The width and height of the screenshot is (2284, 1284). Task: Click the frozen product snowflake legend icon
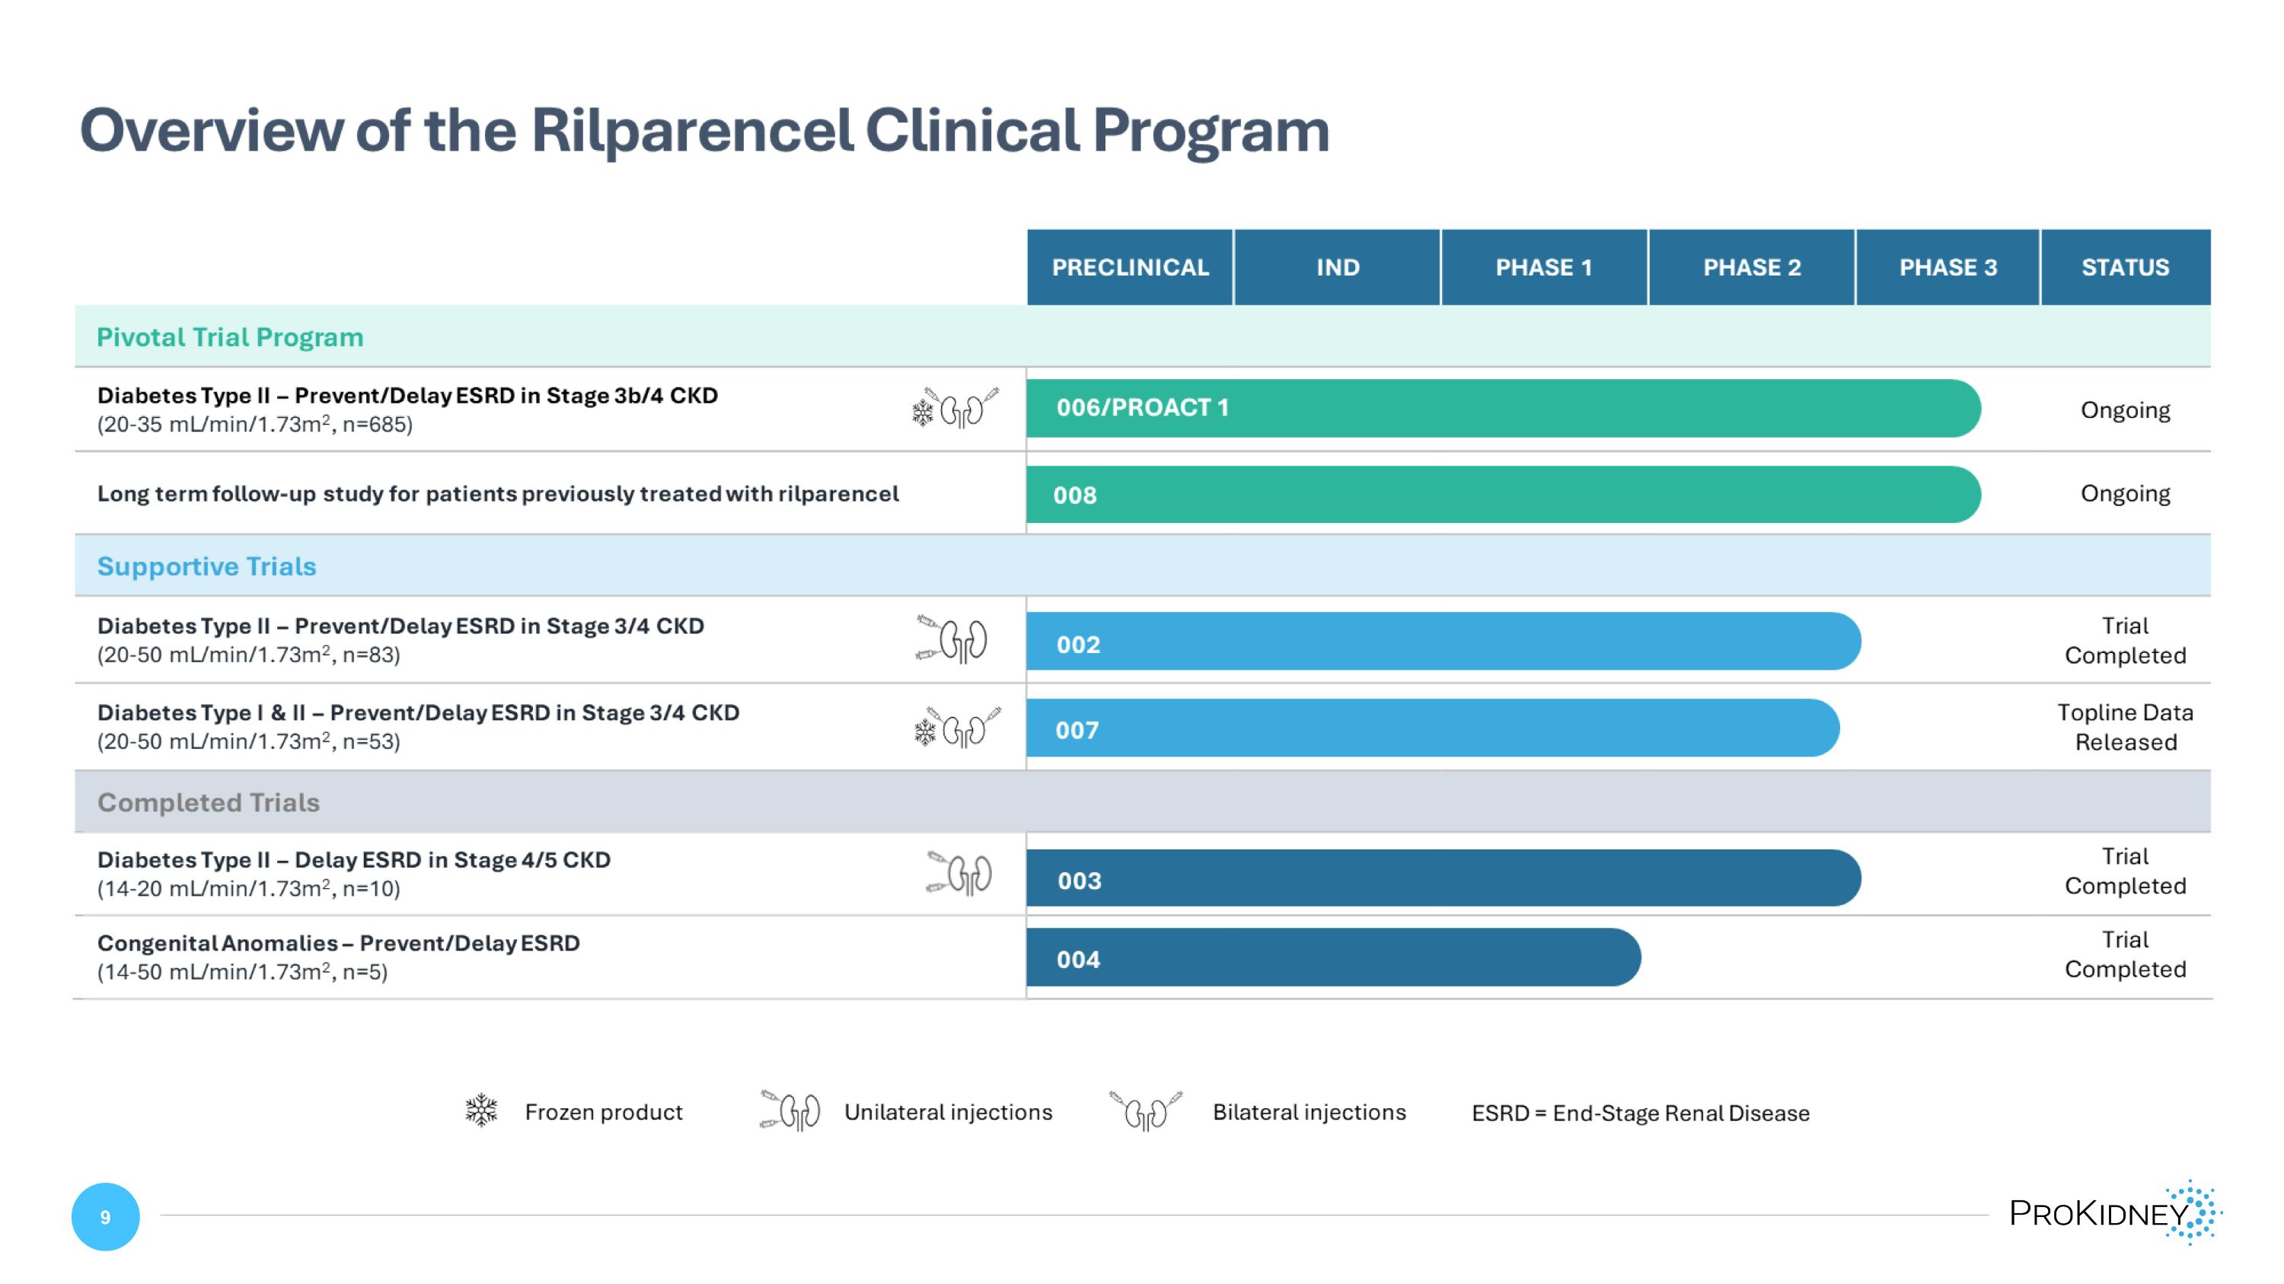pyautogui.click(x=481, y=1110)
